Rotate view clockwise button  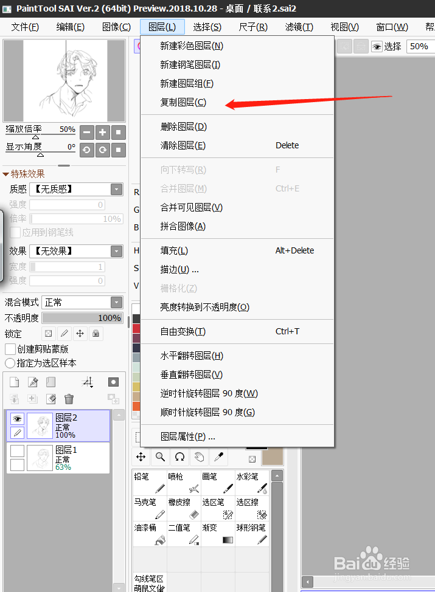pyautogui.click(x=102, y=150)
